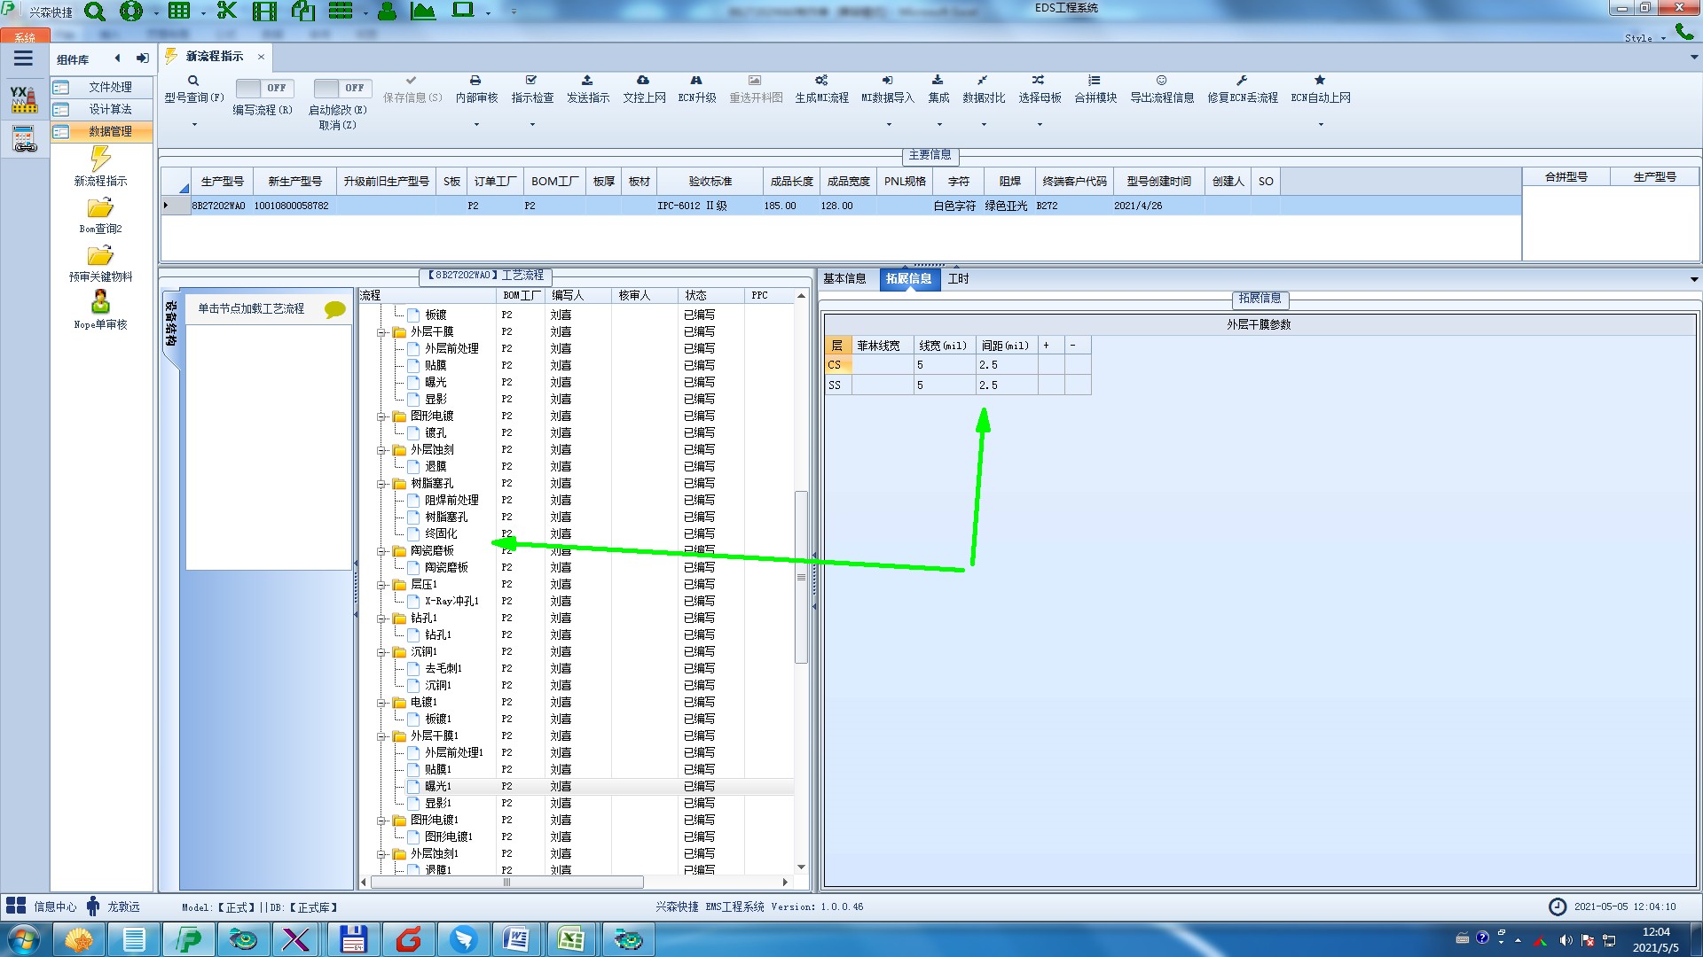Viewport: 1703px width, 957px height.
Task: Open the dropdown under 选择母板
Action: point(1040,125)
